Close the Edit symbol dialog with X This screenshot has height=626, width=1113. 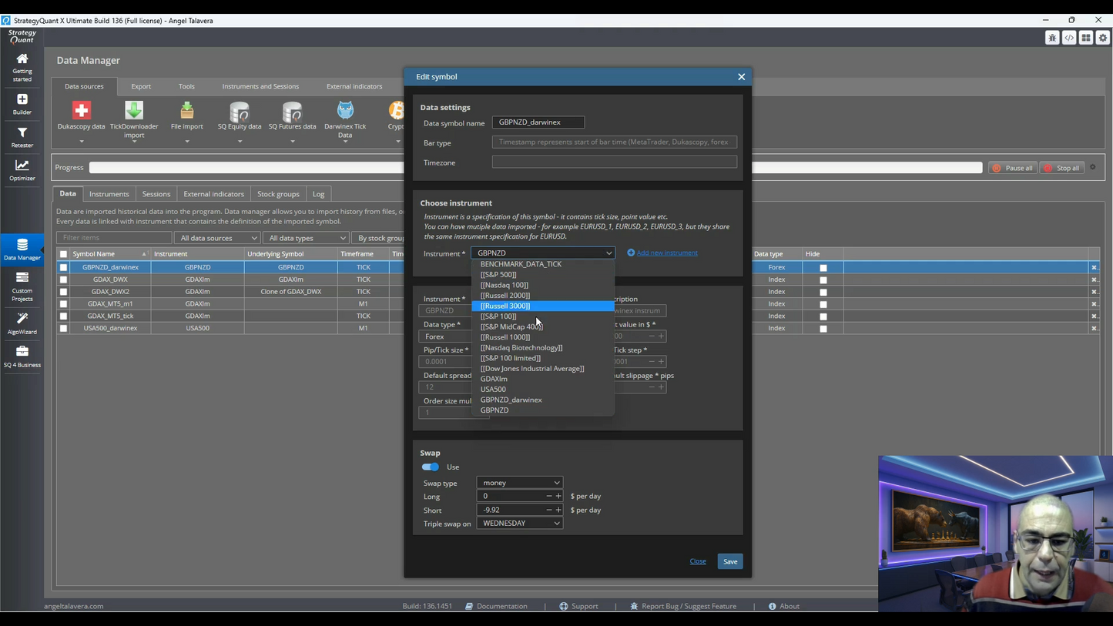[742, 77]
